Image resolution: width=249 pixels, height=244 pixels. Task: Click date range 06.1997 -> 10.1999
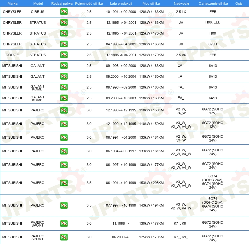click(121, 165)
